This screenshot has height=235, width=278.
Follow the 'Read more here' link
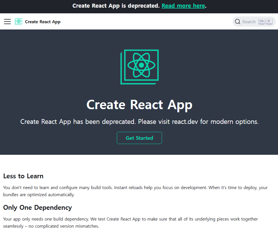pyautogui.click(x=183, y=6)
